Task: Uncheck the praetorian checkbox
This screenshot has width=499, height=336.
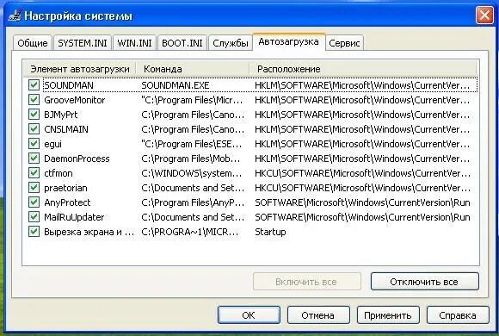Action: pos(34,188)
